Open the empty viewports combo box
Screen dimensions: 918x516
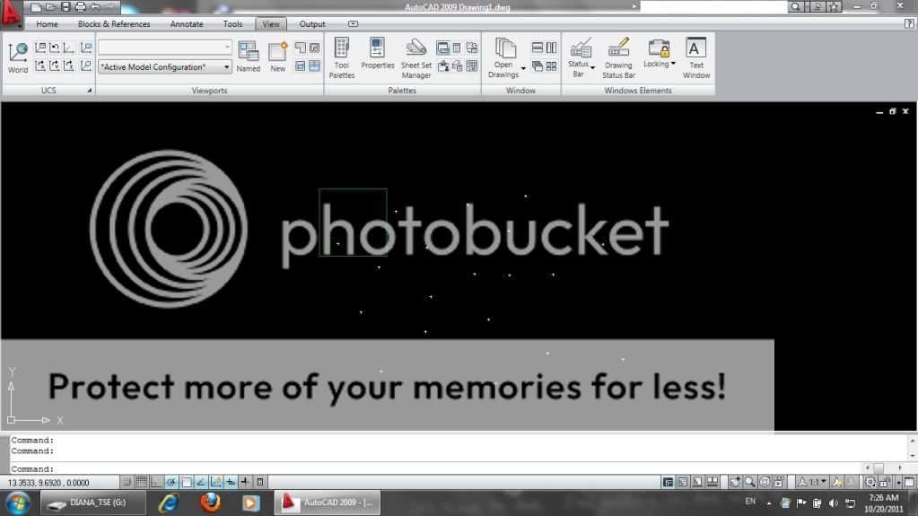click(164, 47)
